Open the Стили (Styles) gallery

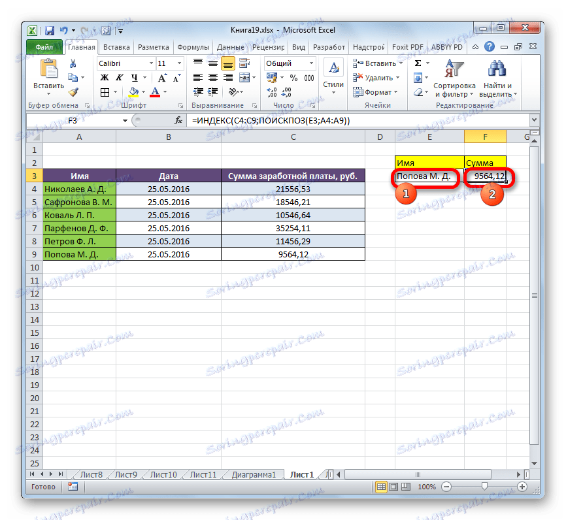click(333, 78)
